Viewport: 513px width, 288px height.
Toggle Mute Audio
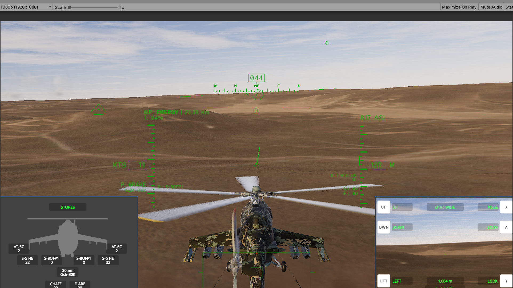(x=491, y=7)
